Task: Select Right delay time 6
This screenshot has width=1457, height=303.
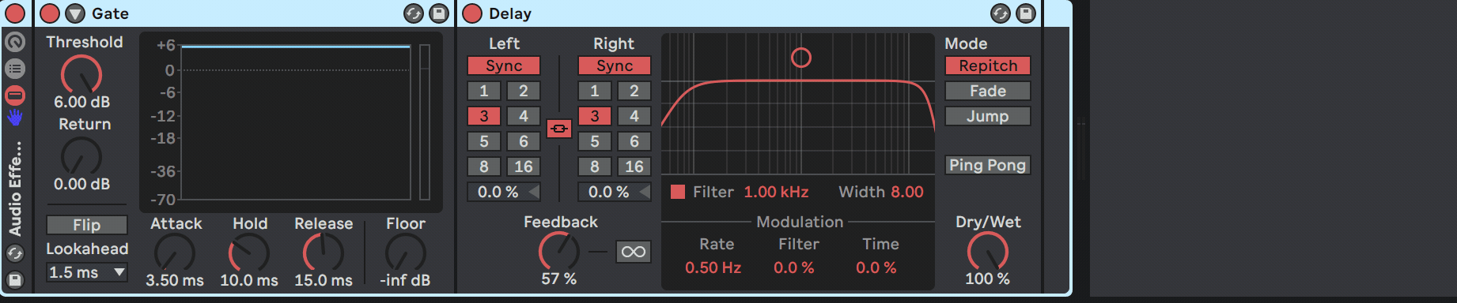Action: point(634,141)
